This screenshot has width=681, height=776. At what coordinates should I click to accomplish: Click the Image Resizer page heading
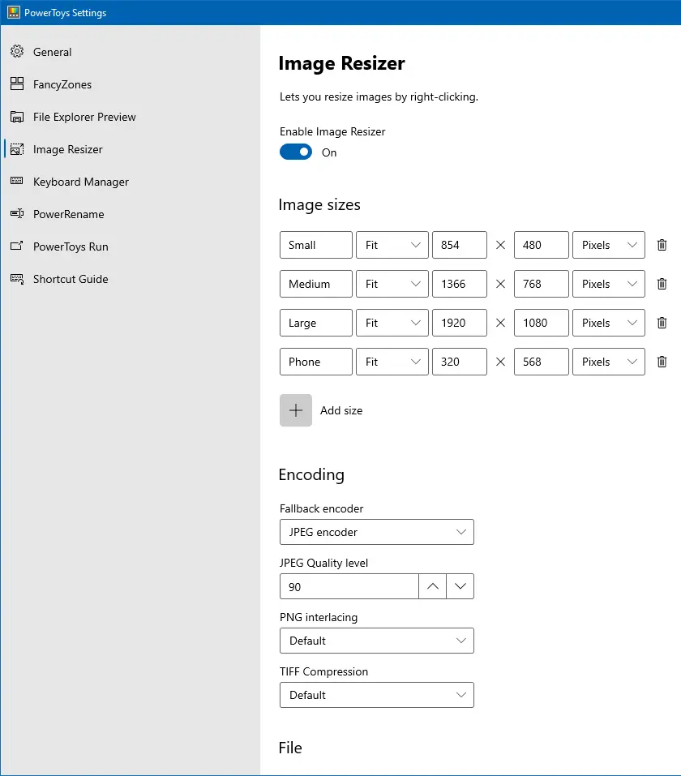tap(341, 64)
